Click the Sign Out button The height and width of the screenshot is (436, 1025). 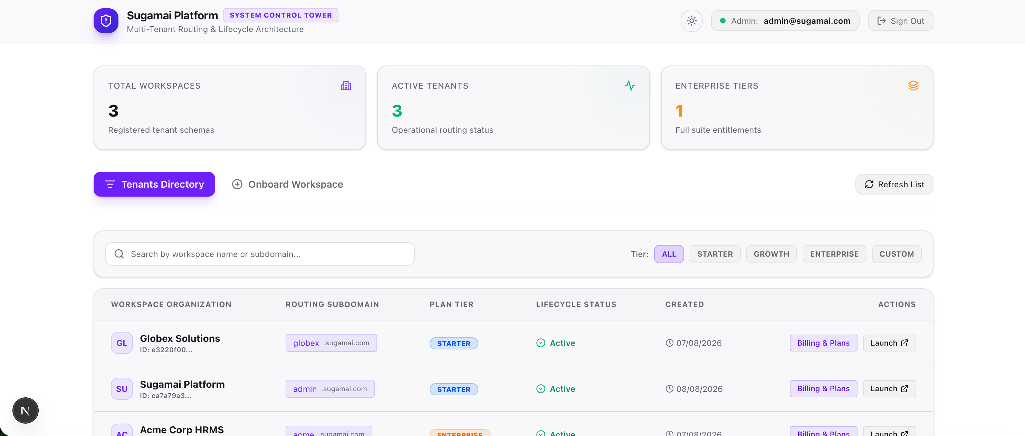900,21
